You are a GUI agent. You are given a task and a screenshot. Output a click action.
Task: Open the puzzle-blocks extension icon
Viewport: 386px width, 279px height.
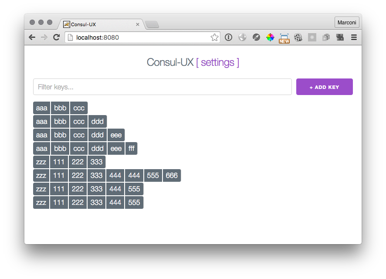(340, 37)
